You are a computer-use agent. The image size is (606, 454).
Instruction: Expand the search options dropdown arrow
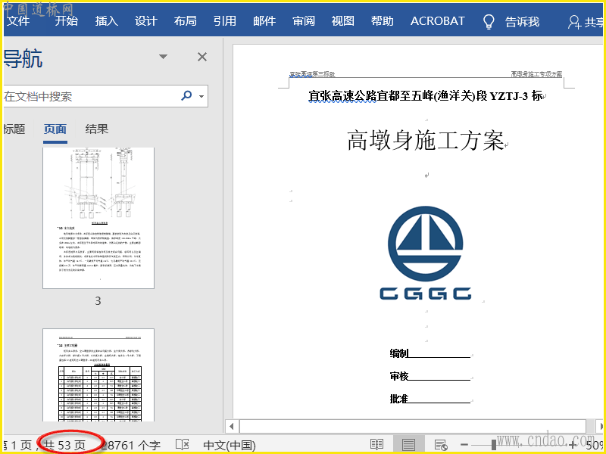201,97
